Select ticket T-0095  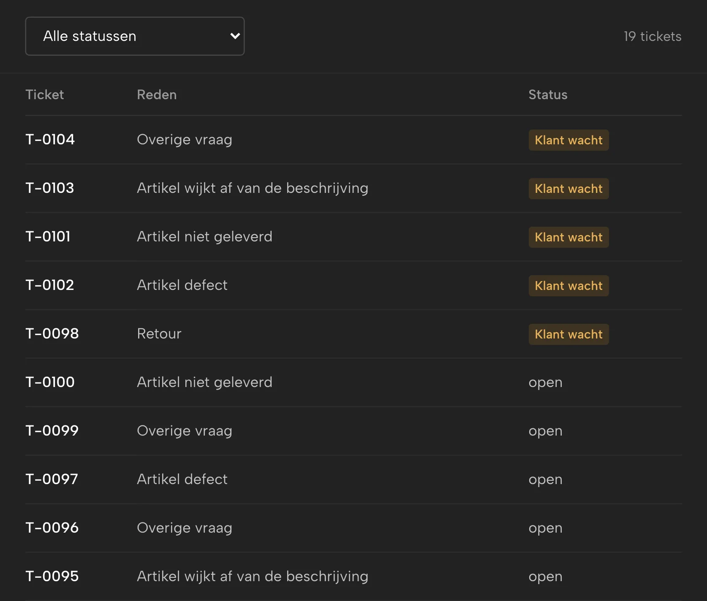click(x=52, y=577)
